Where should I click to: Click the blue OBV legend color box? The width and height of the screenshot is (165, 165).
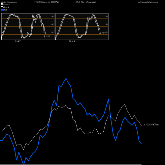[x=2, y=10]
